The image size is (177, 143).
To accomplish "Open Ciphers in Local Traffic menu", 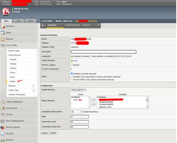I will 13,68.
